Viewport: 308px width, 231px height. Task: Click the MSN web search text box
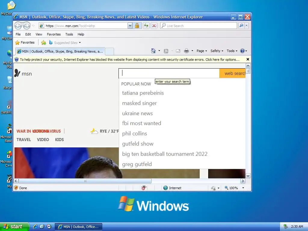[169, 73]
